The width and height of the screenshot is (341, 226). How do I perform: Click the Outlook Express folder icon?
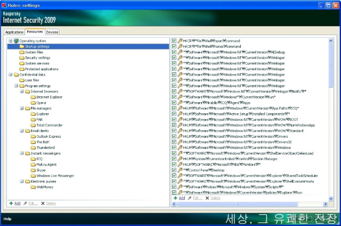(33, 136)
